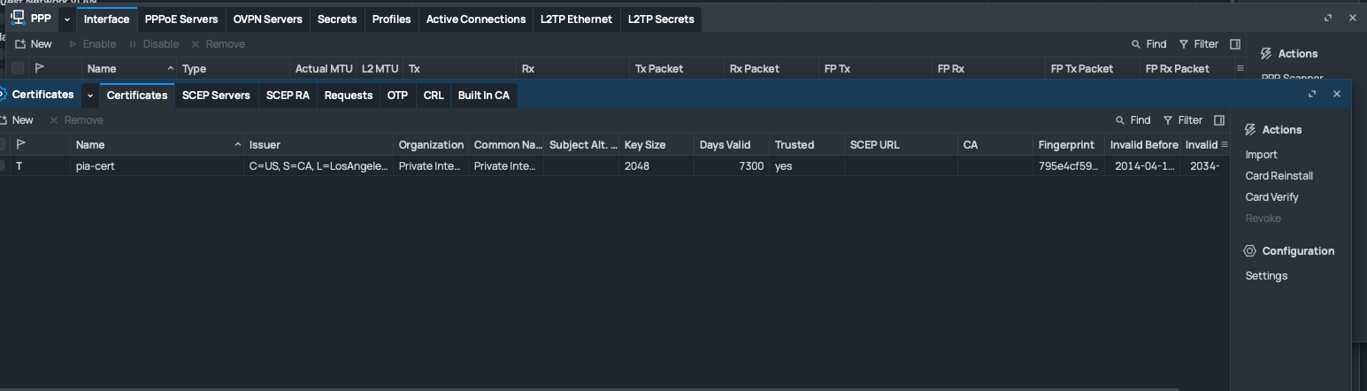The image size is (1367, 391).
Task: Click the Find icon in PPP window
Action: pyautogui.click(x=1137, y=44)
